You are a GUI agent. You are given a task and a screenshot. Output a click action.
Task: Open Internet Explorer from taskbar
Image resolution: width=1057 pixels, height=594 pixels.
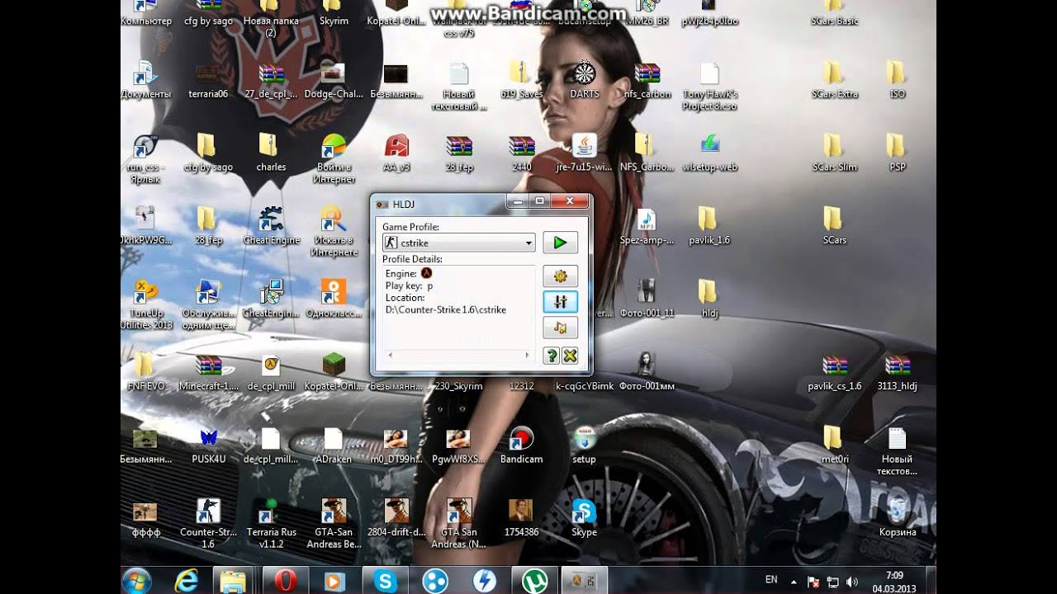(186, 581)
